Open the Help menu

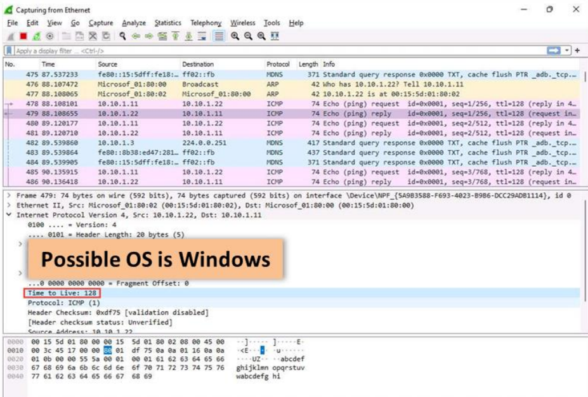[296, 23]
